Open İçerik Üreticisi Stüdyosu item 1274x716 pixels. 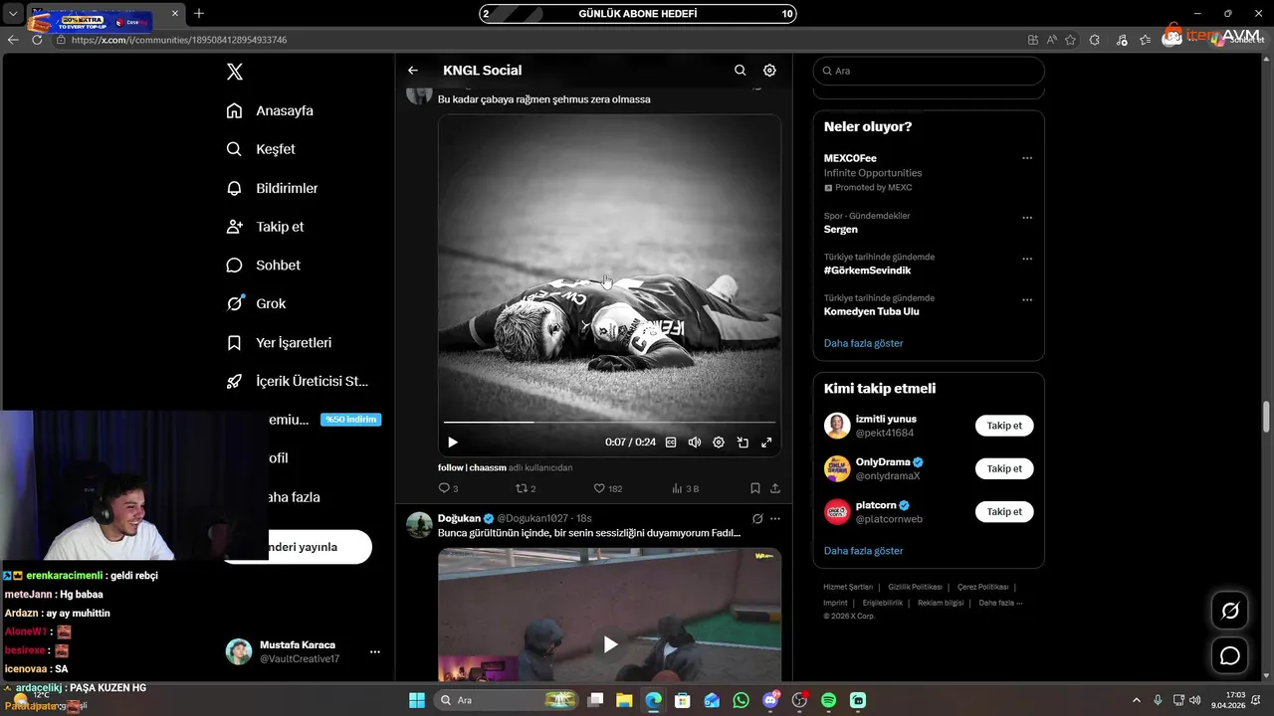298,381
